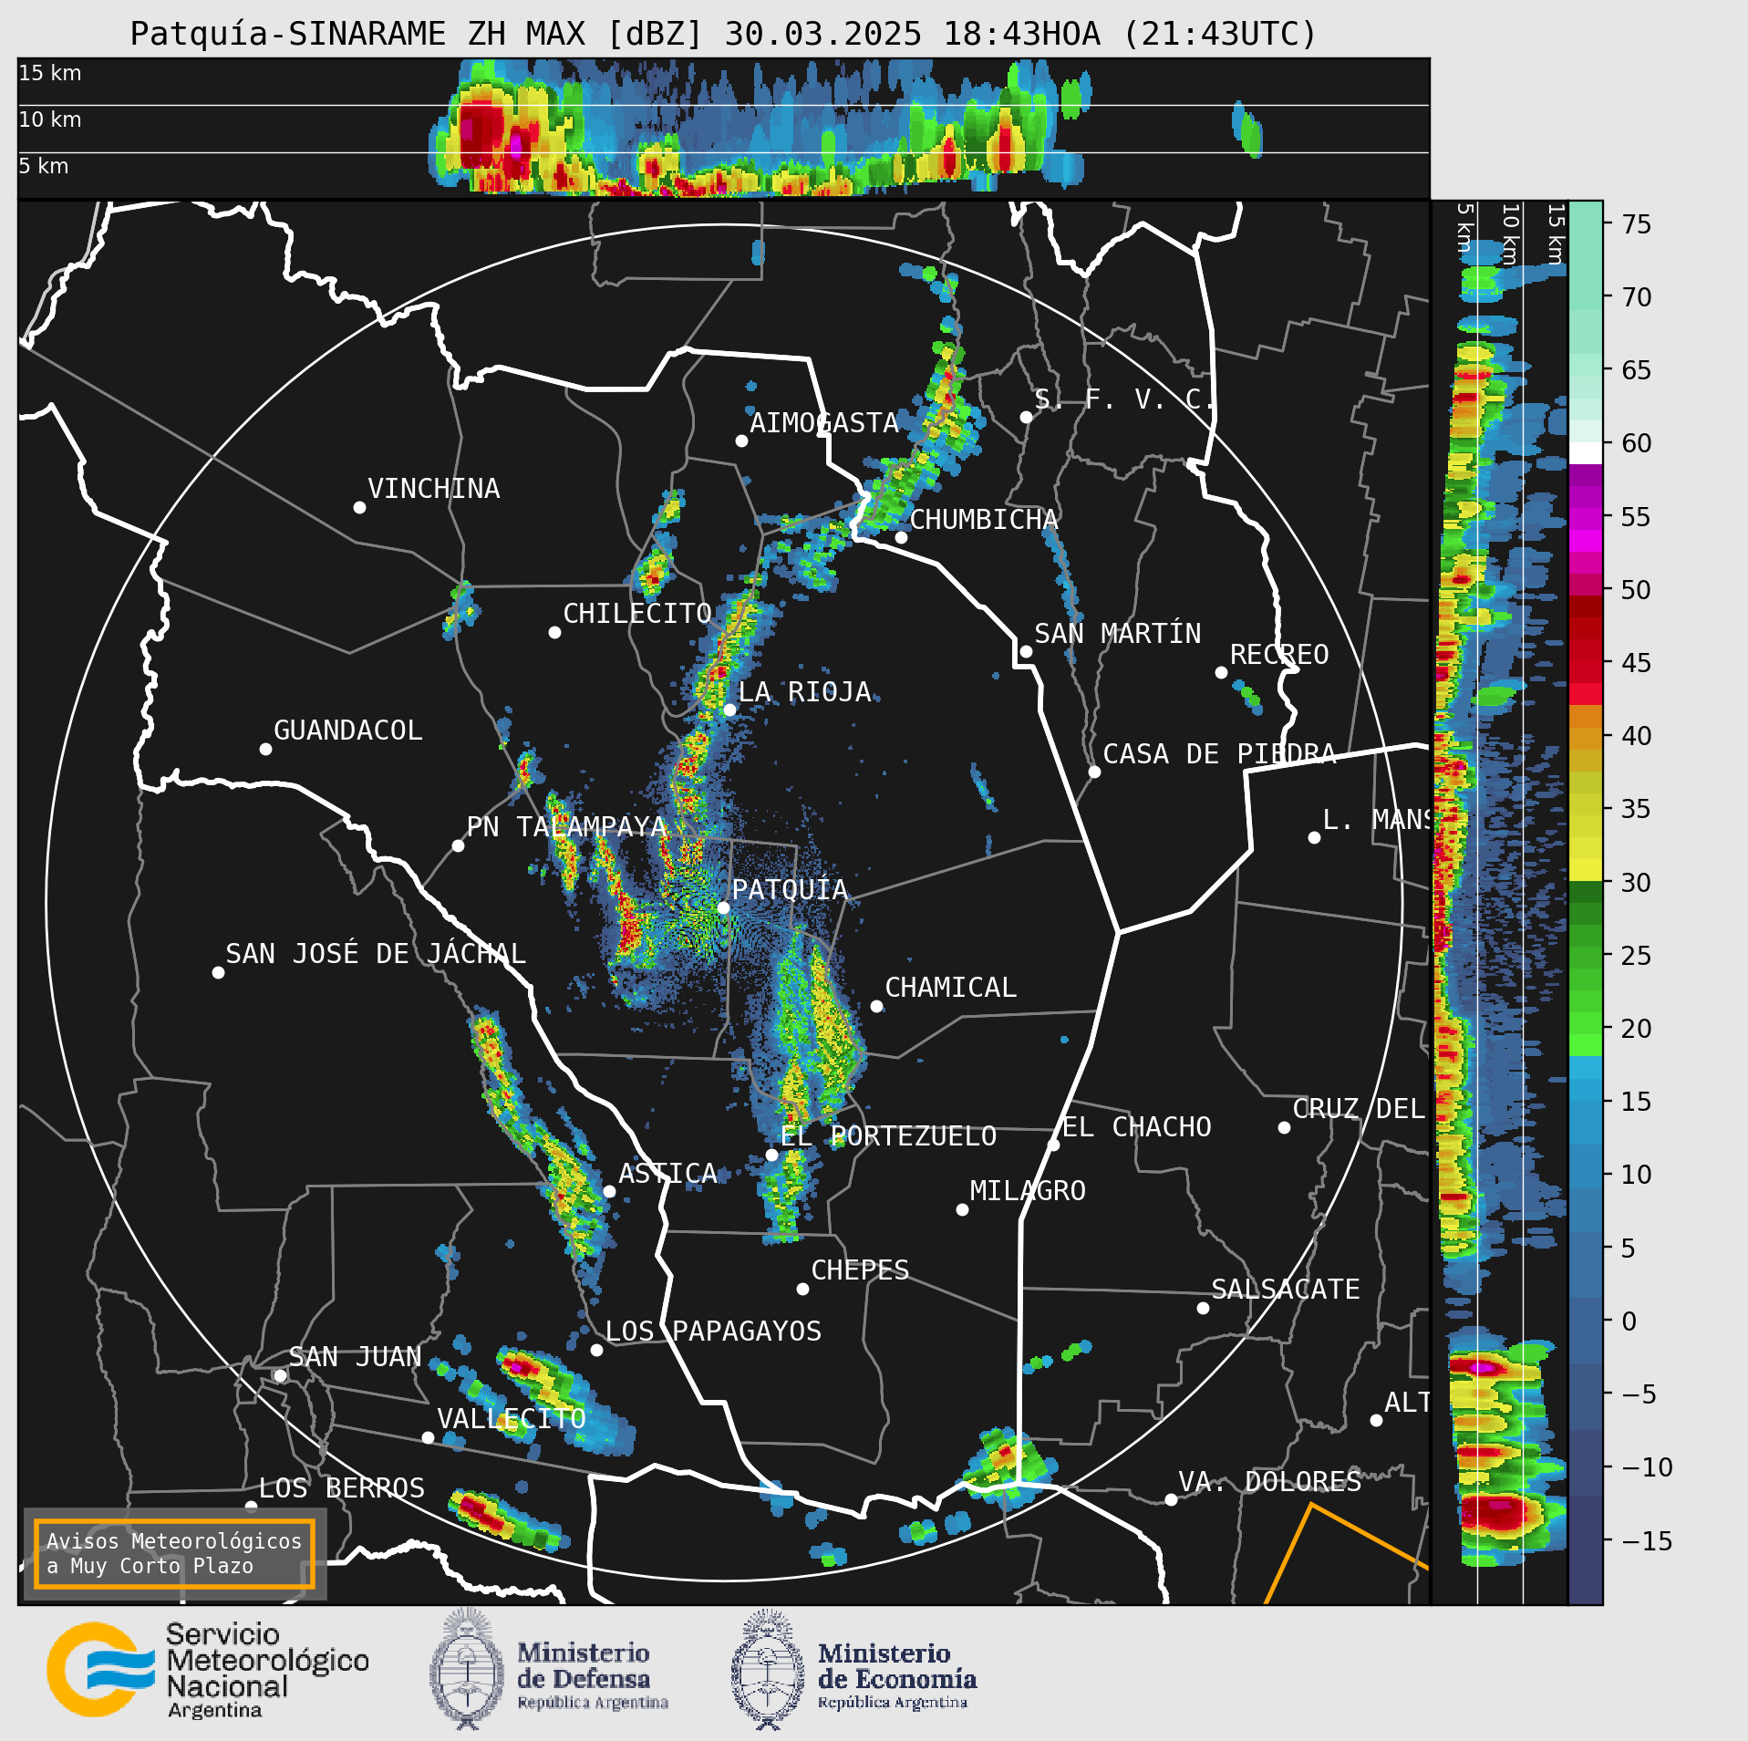Click the Casa de Piedra marker

(1094, 772)
